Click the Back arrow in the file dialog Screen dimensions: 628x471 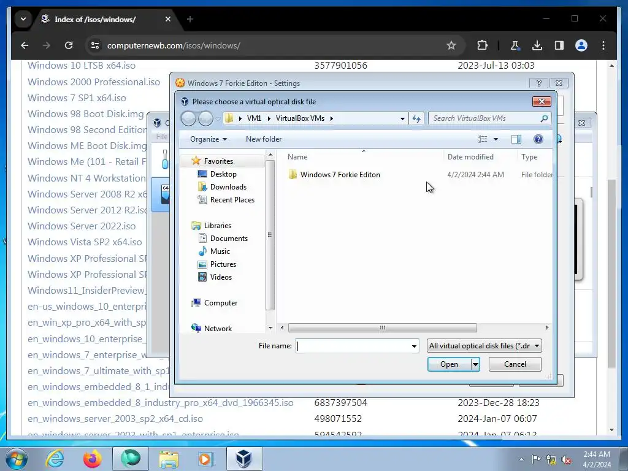(x=189, y=118)
